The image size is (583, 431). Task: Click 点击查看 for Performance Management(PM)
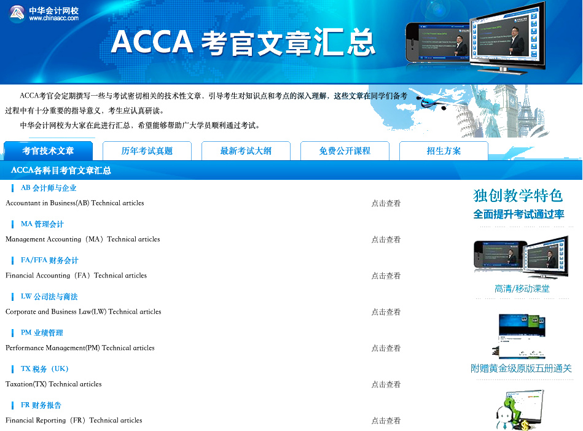[x=386, y=348]
